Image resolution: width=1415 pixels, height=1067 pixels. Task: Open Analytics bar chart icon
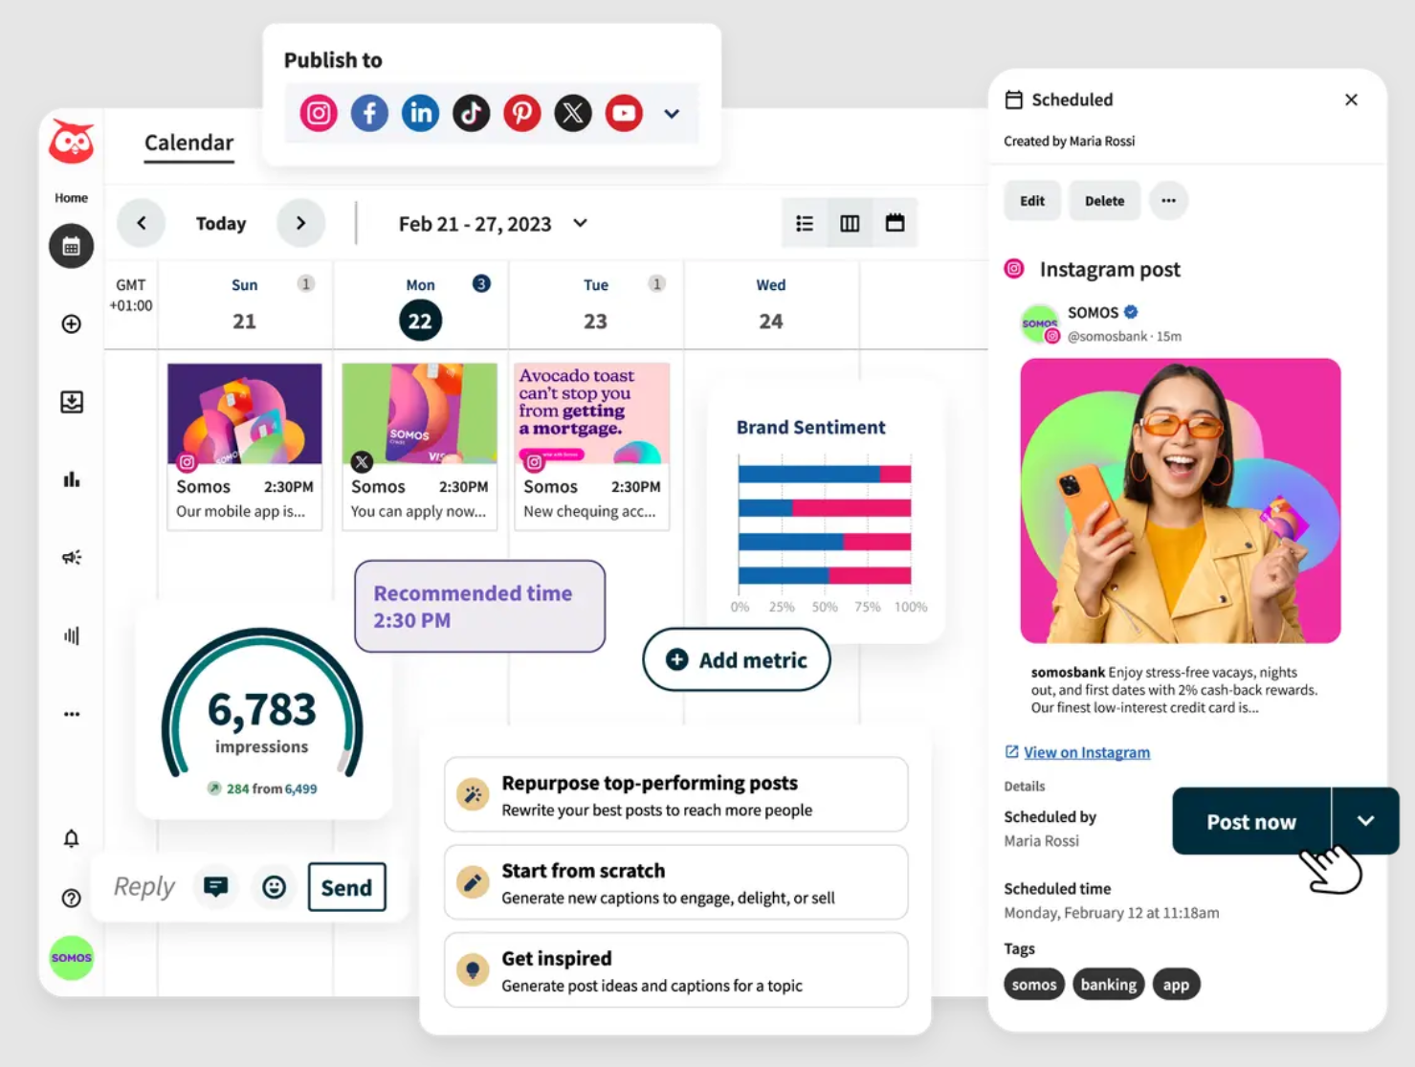pos(71,479)
